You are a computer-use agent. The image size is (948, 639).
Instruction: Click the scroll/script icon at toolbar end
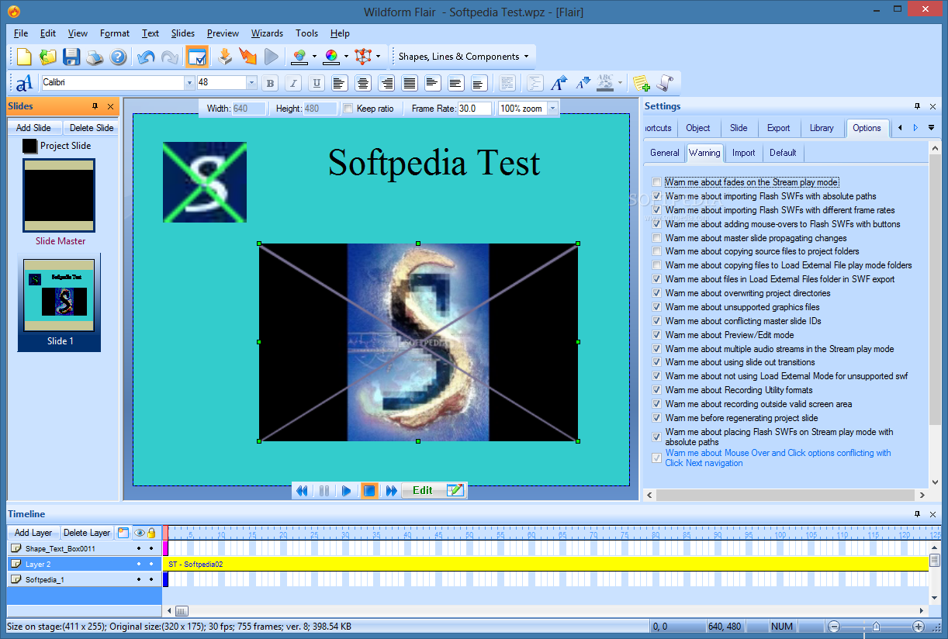664,83
